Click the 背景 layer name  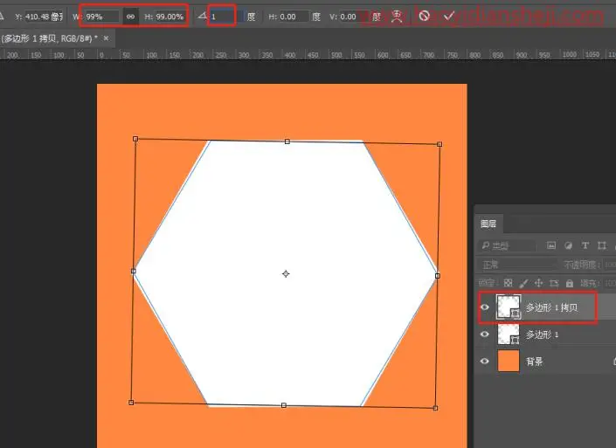point(534,362)
